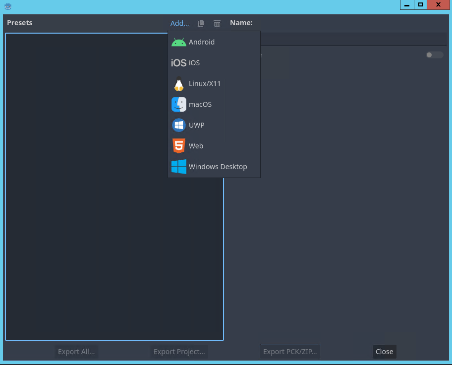Click the Godot icon in the title bar
452x365 pixels.
(8, 6)
